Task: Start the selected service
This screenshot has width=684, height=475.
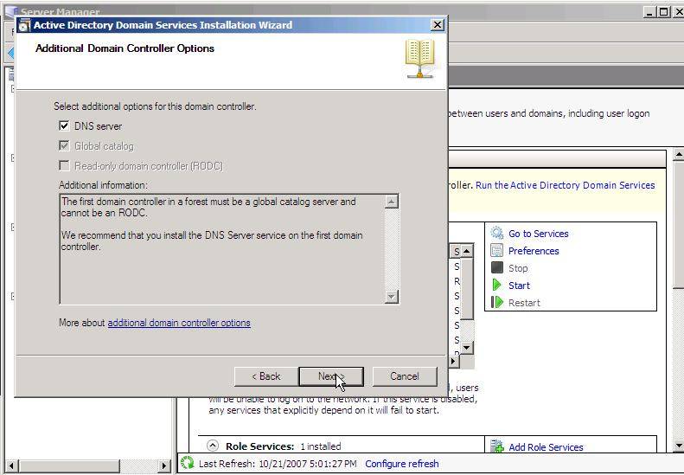Action: click(x=519, y=286)
